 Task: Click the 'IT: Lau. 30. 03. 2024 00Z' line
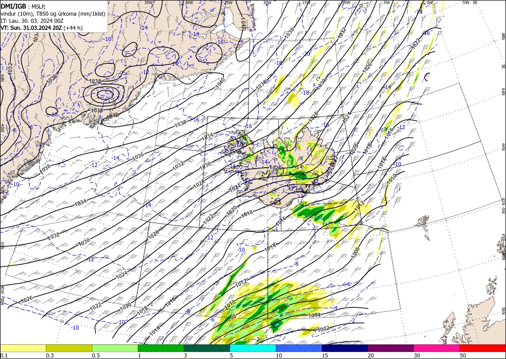(x=32, y=21)
